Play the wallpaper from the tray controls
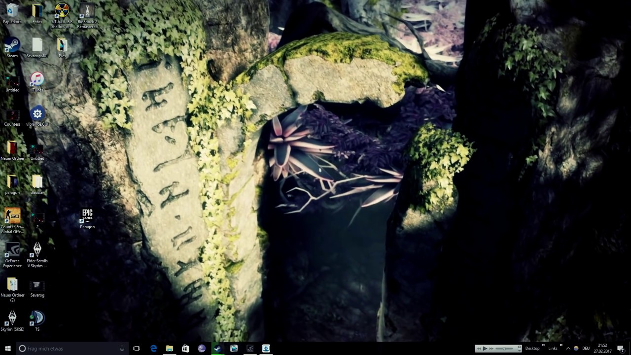 (485, 348)
